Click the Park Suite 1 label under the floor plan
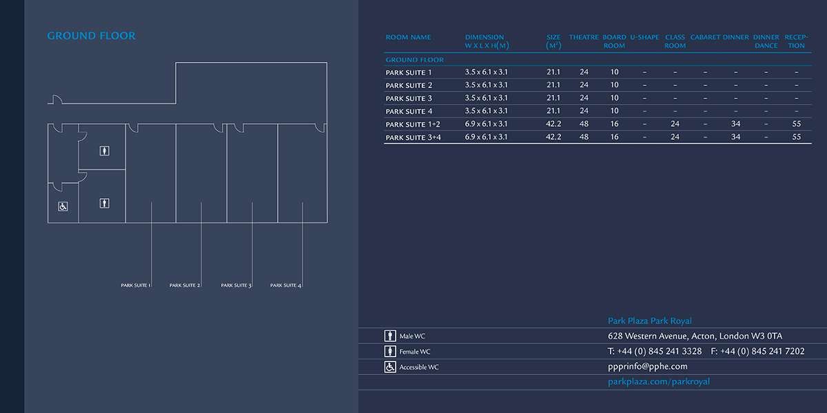 [x=136, y=285]
